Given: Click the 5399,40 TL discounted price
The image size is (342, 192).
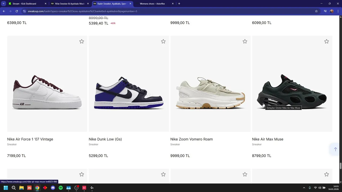Looking at the screenshot, I should pos(99,23).
